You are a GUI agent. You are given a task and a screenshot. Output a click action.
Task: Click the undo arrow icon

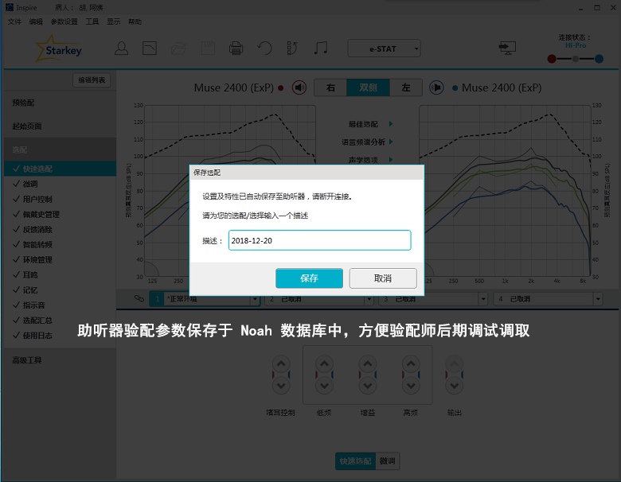point(264,49)
